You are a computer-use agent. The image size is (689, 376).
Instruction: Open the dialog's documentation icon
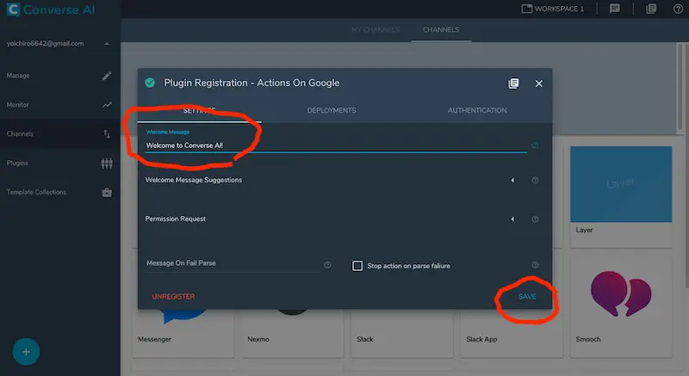(513, 83)
